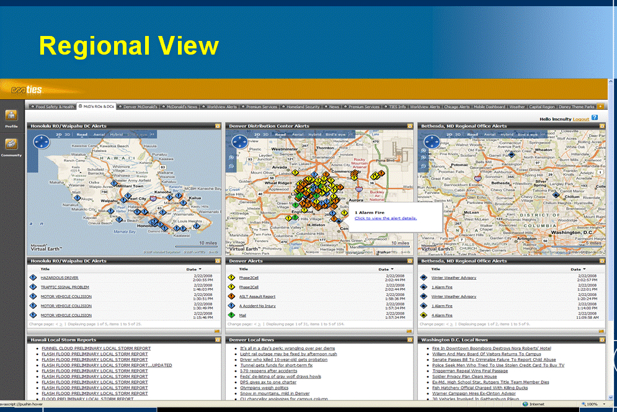Open the FUNNEL CLOUD PRELIMINARY LOCAL STORM REPORT link
Viewport: 617px width, 412px height.
point(96,348)
